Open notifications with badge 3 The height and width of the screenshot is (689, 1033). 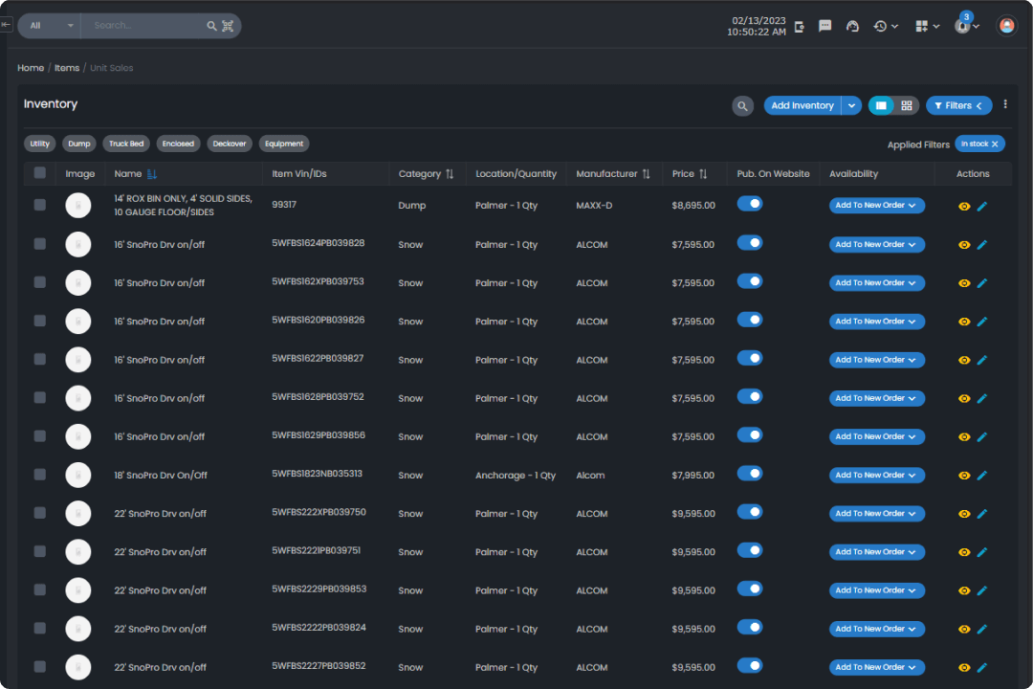(x=966, y=24)
